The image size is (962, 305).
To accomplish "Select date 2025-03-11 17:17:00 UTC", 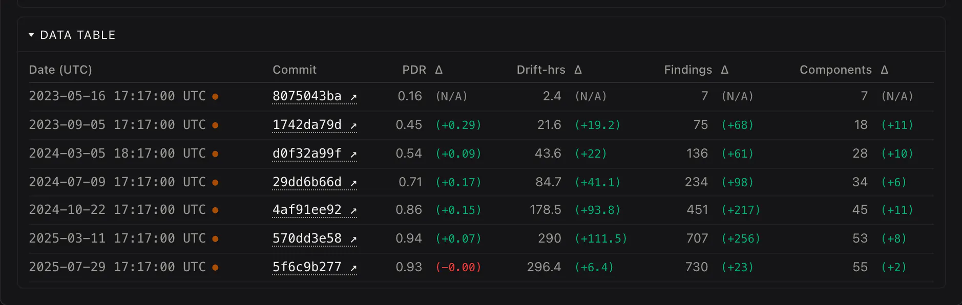I will (x=117, y=238).
